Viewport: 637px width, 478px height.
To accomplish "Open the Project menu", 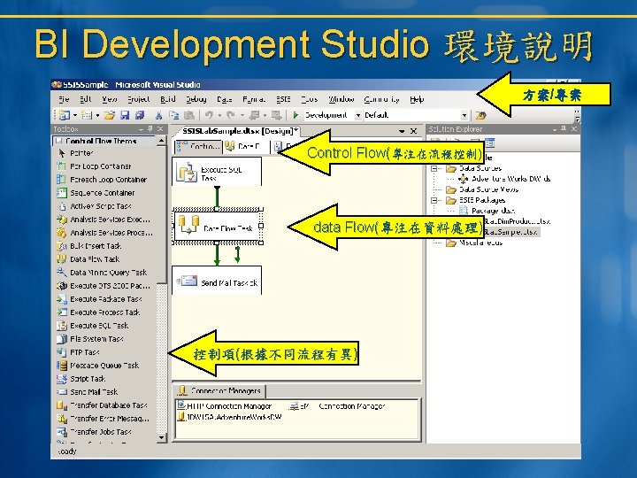I will (138, 99).
